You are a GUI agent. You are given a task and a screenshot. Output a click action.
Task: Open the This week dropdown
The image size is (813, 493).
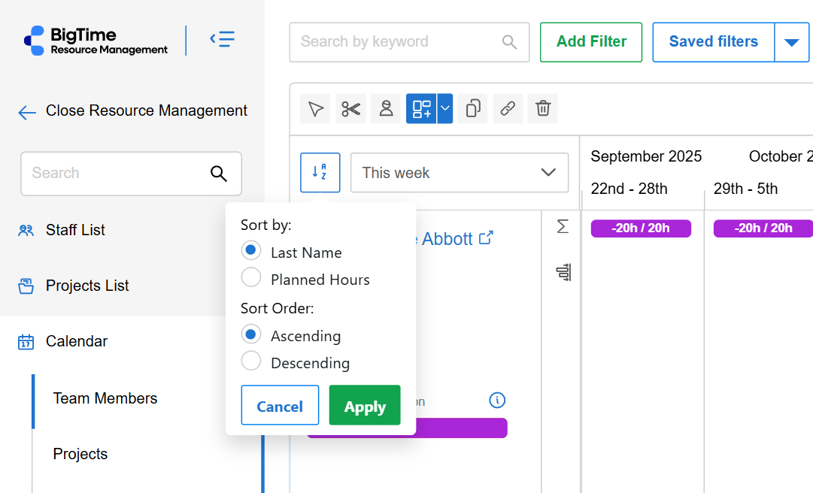pos(460,173)
